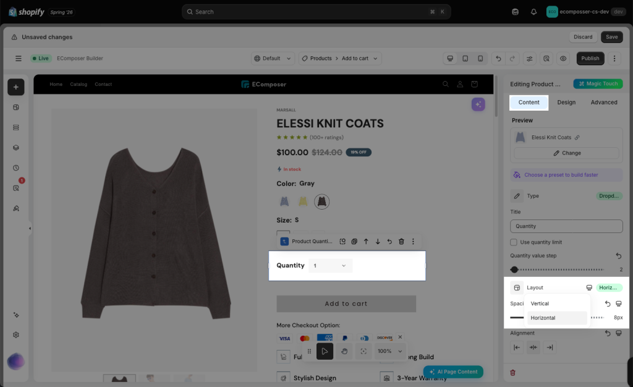Screen dimensions: 633x387
Task: Open the Default language dropdown
Action: click(x=273, y=59)
